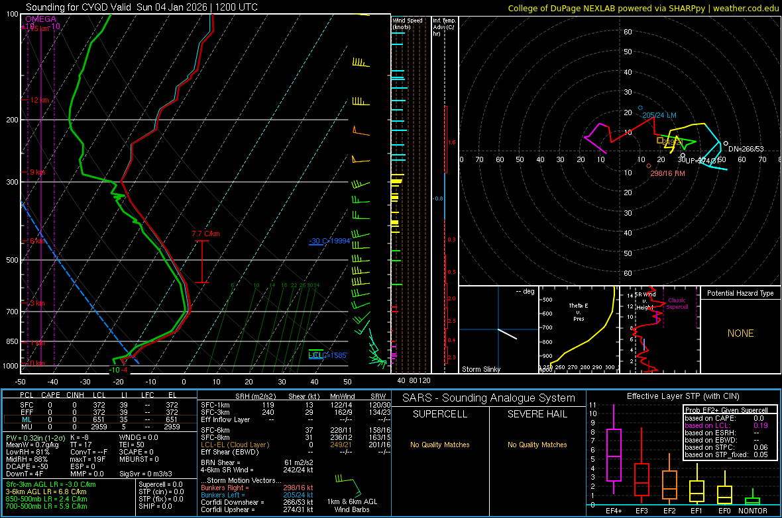Image resolution: width=782 pixels, height=518 pixels.
Task: Select the Bunkers Left = storm motion row
Action: [x=257, y=495]
